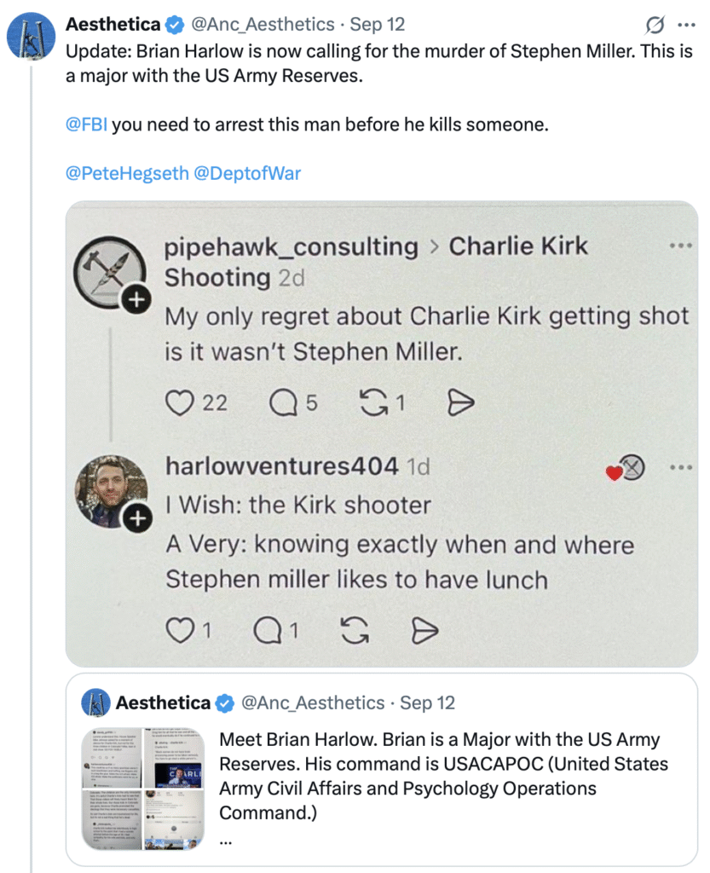The height and width of the screenshot is (873, 710).
Task: Click the Aesthetica profile avatar at top
Action: pos(32,35)
